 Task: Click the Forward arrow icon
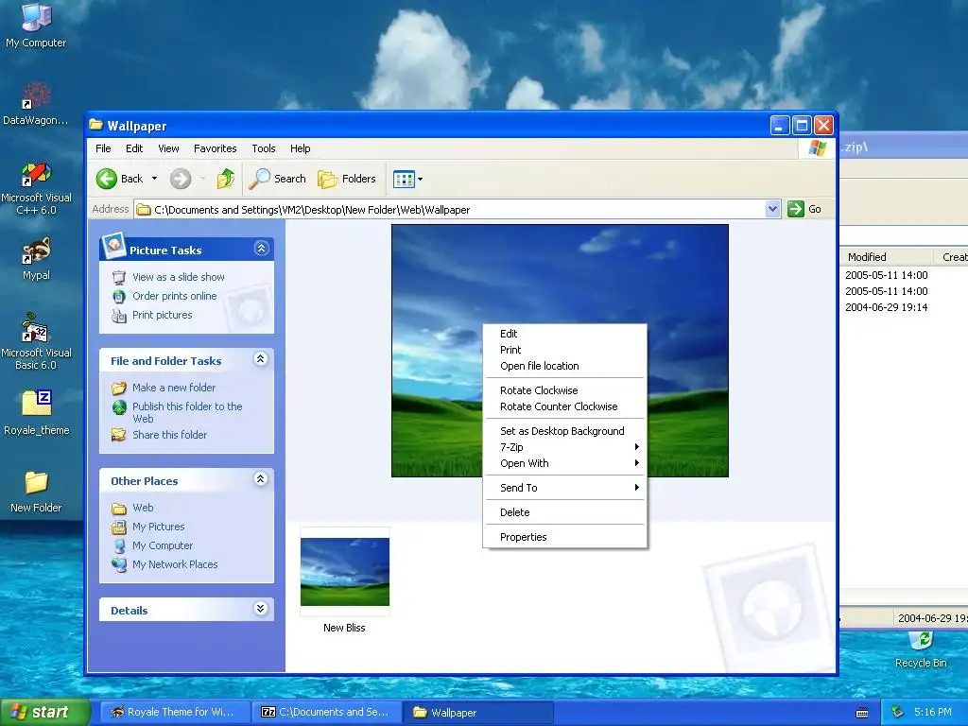pyautogui.click(x=181, y=179)
